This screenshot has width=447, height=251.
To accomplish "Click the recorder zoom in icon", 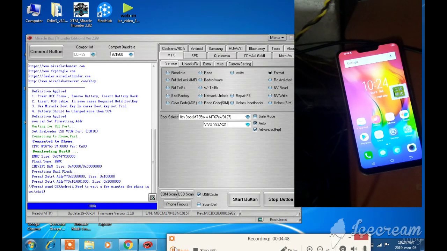I will tap(309, 249).
